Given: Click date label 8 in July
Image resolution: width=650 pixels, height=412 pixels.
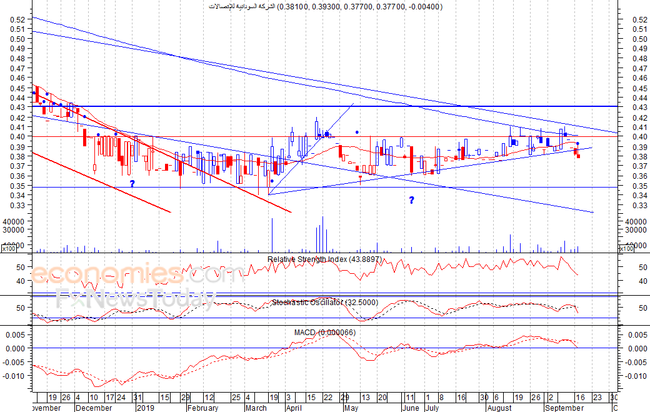Looking at the screenshot, I should point(441,398).
